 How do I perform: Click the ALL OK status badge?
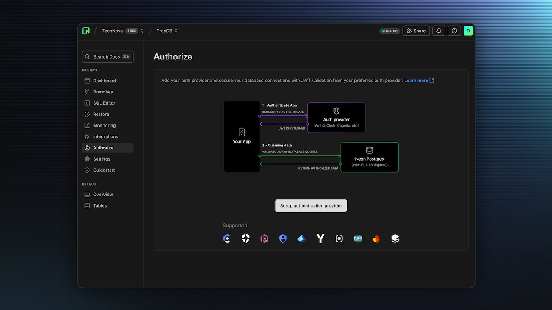[390, 31]
